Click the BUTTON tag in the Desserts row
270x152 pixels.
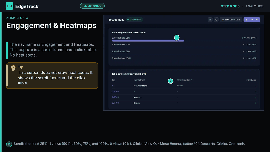coord(115,97)
